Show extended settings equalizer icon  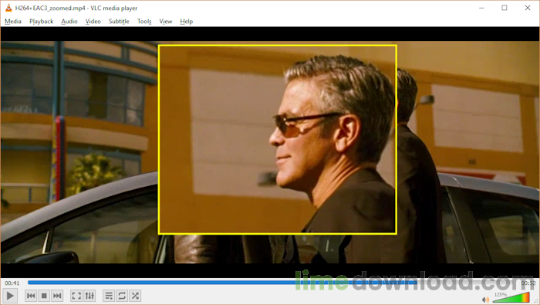tap(89, 296)
